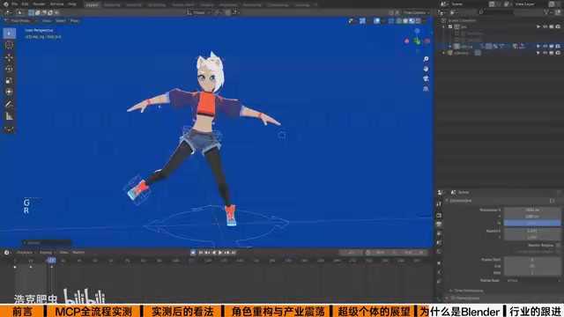Open the Render properties tab
The image size is (564, 317).
(439, 215)
